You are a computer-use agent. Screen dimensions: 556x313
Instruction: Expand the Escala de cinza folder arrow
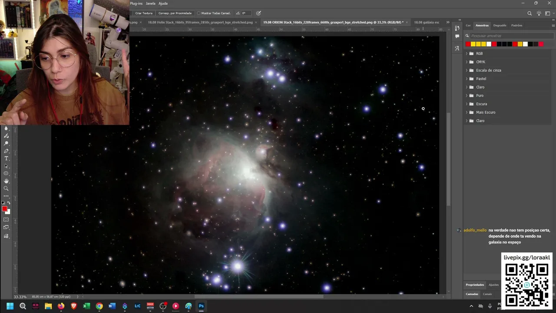[x=467, y=70]
